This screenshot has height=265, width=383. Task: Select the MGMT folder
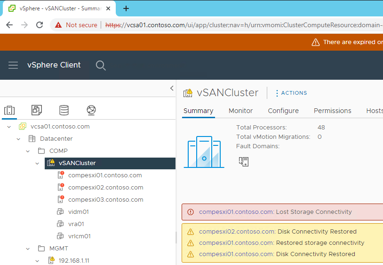click(x=59, y=248)
